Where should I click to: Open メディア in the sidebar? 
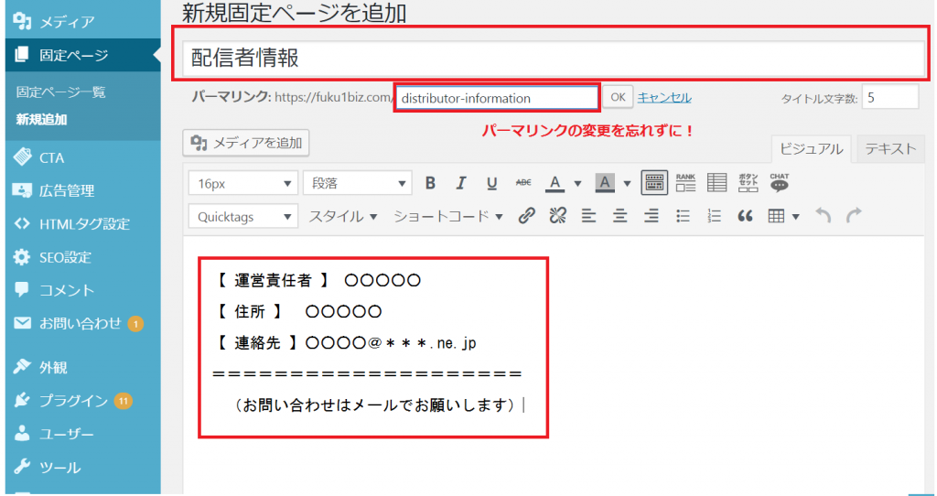(82, 22)
